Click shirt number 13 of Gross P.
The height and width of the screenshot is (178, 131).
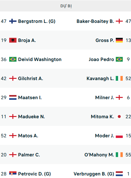pos(128,40)
